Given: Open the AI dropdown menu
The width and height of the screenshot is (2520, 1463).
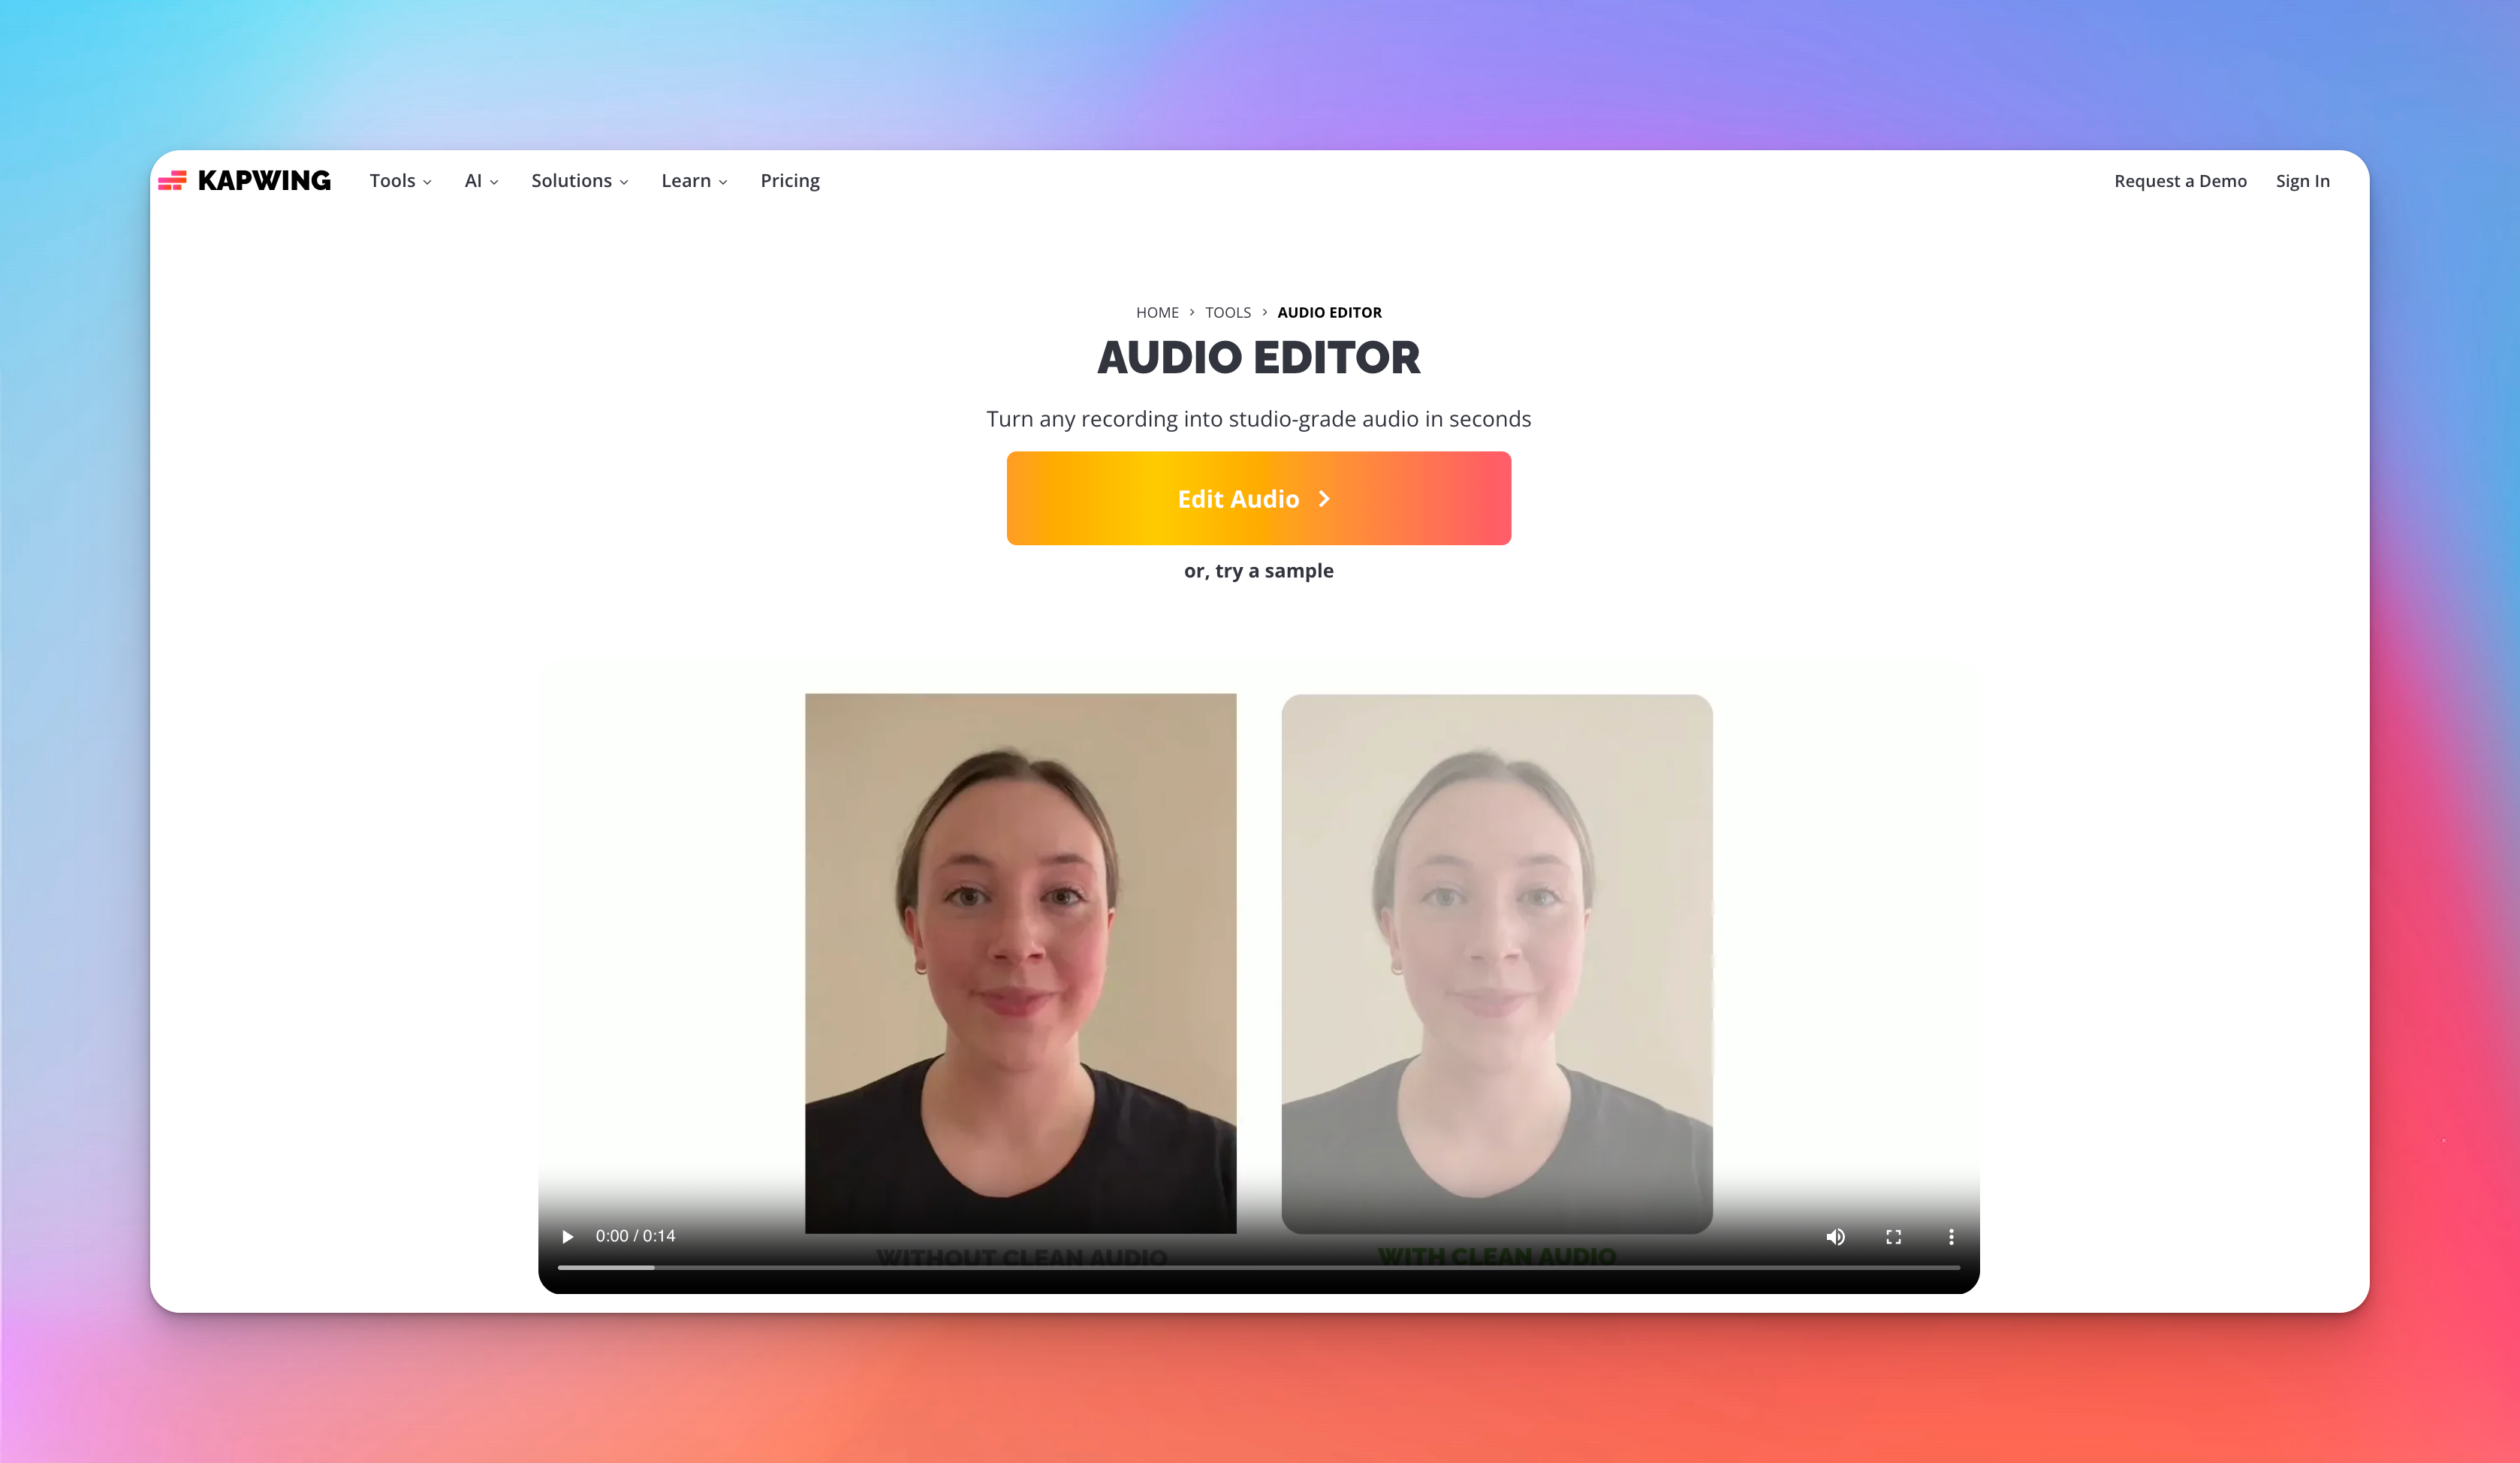Looking at the screenshot, I should [x=480, y=181].
